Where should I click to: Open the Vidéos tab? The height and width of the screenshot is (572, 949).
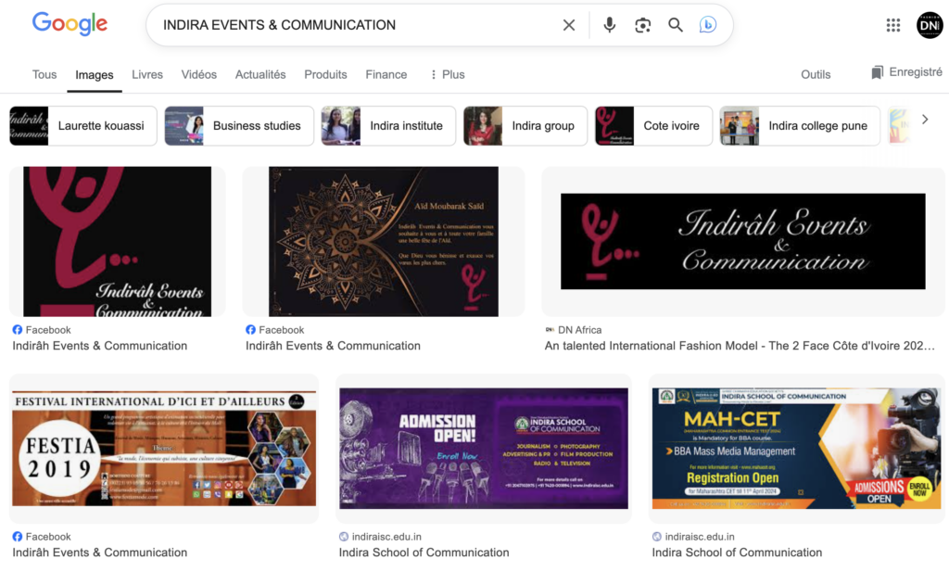(199, 74)
